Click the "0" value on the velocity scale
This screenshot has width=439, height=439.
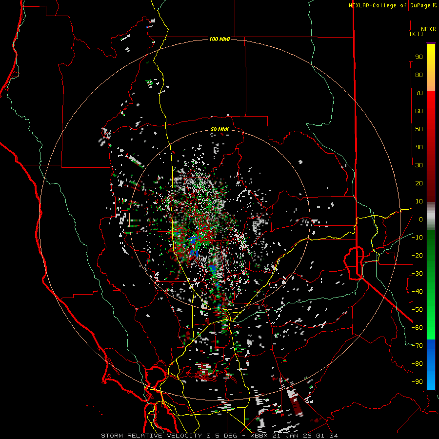pyautogui.click(x=421, y=219)
